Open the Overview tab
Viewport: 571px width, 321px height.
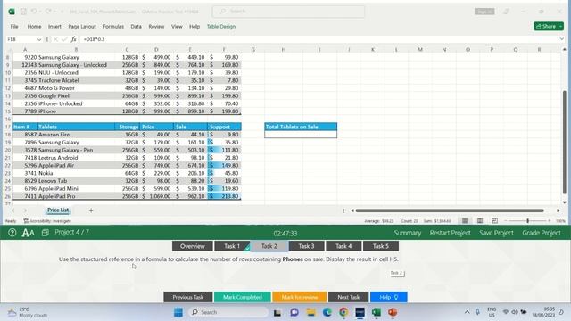pyautogui.click(x=193, y=246)
